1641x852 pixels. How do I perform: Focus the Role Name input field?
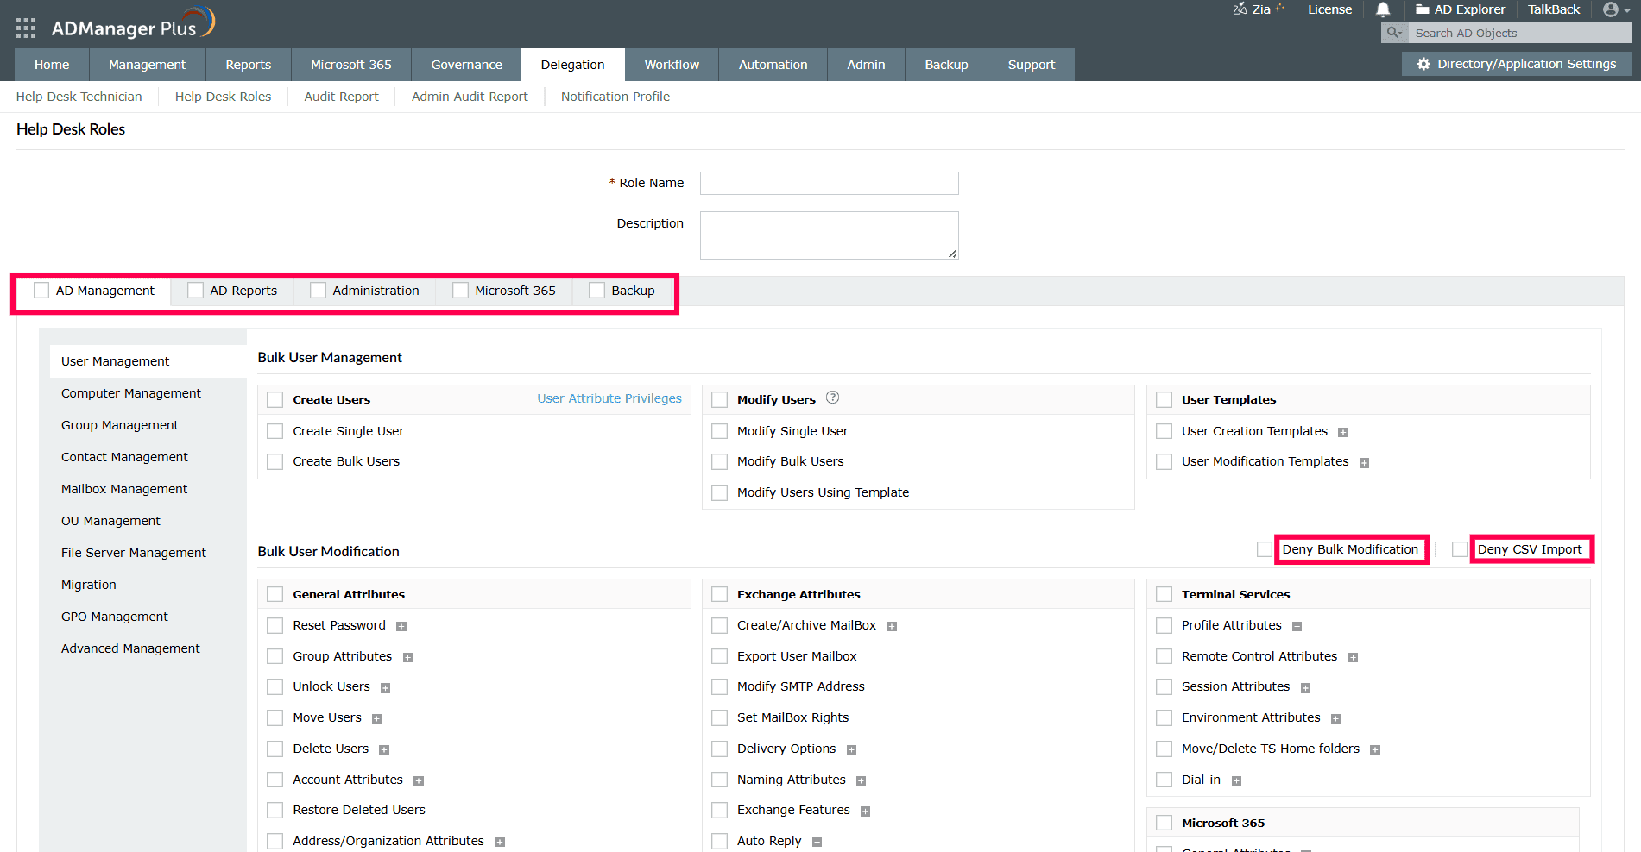pos(830,183)
